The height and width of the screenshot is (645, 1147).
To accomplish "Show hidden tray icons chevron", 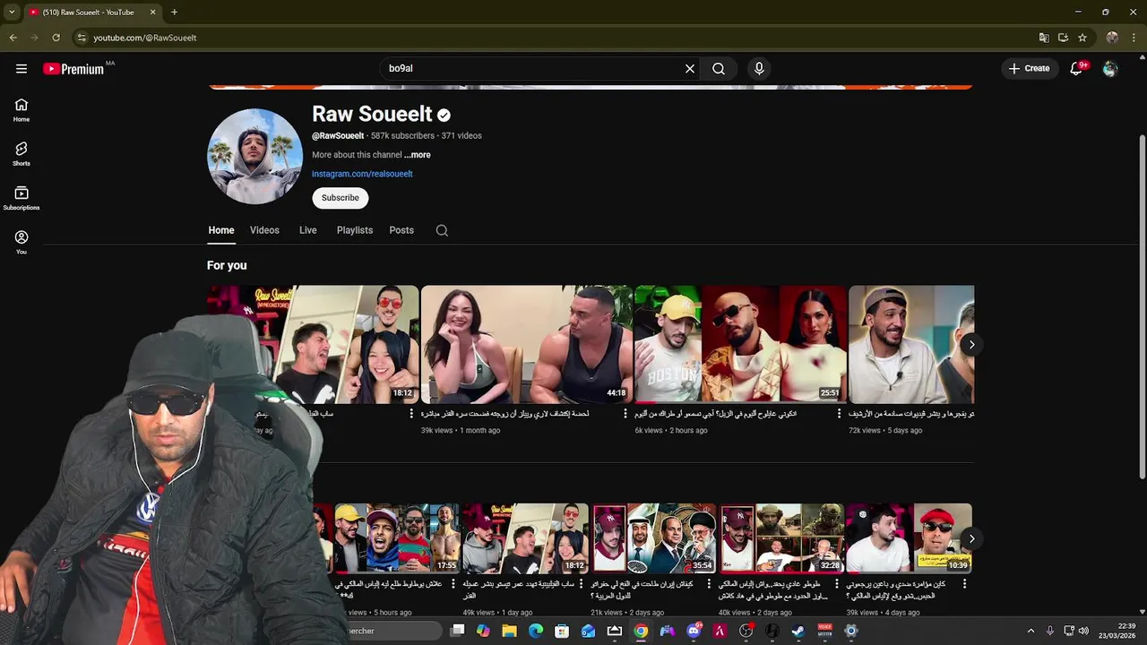I will 1031,631.
